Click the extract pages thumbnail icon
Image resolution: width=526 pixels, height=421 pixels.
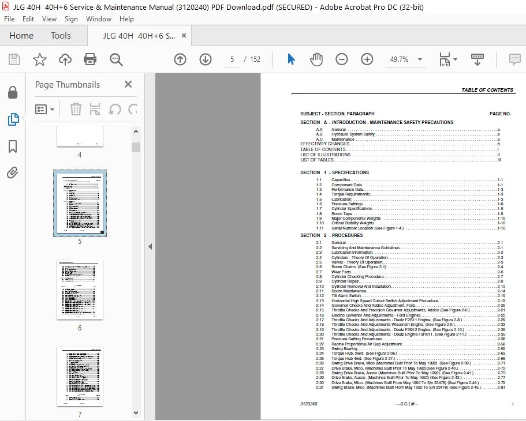(95, 109)
